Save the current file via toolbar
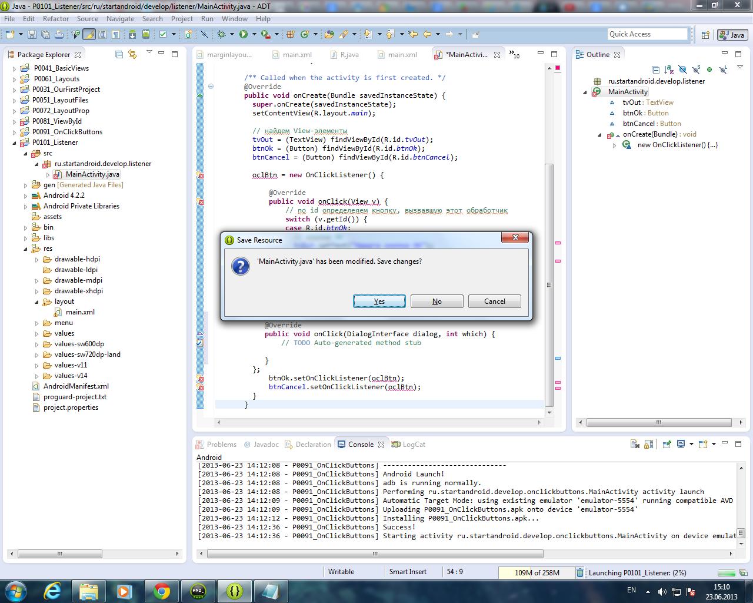Screen dimensions: 753x603 pos(32,34)
